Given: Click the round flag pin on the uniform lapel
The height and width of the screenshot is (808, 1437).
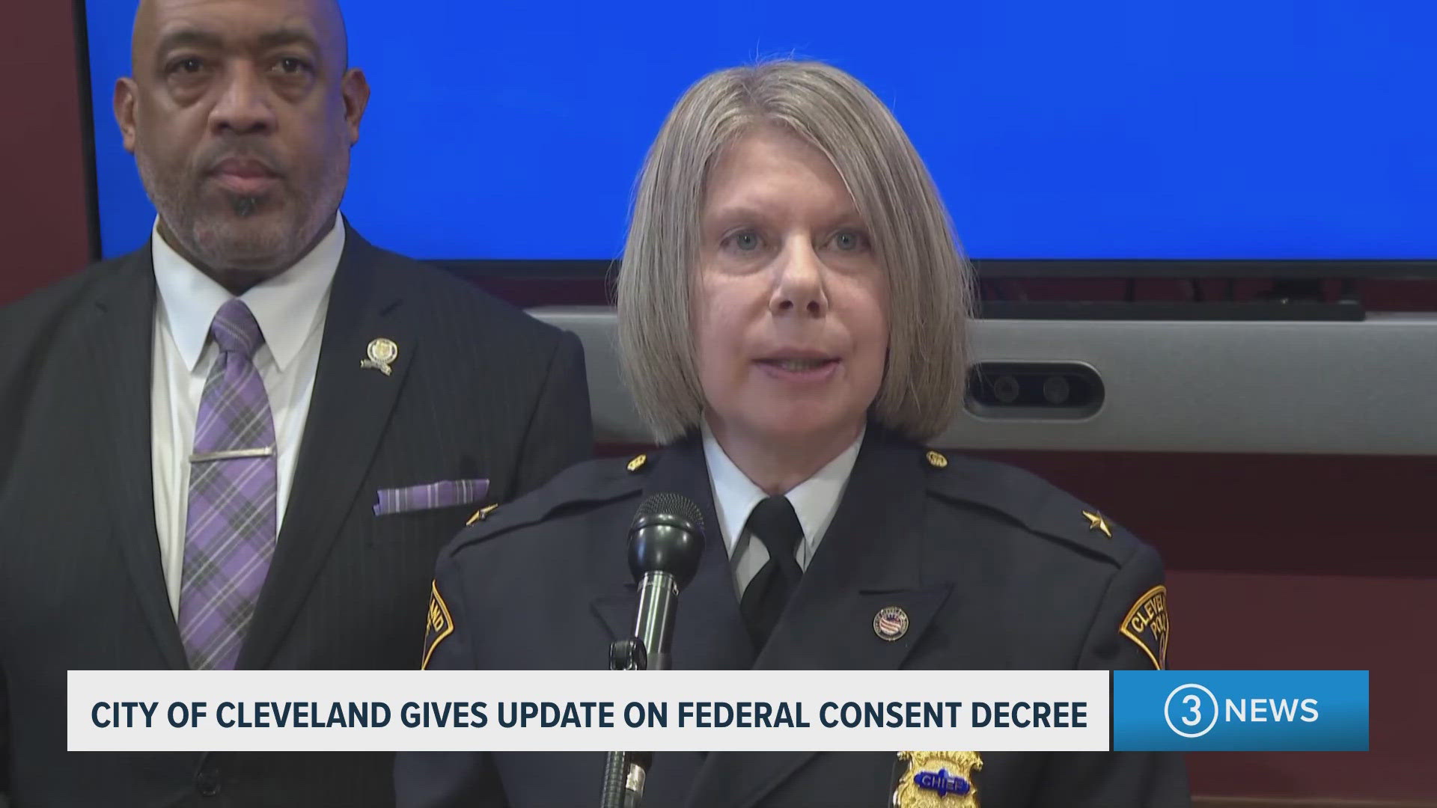Looking at the screenshot, I should (x=890, y=622).
